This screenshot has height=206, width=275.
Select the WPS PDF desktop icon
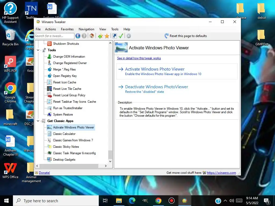pyautogui.click(x=10, y=64)
